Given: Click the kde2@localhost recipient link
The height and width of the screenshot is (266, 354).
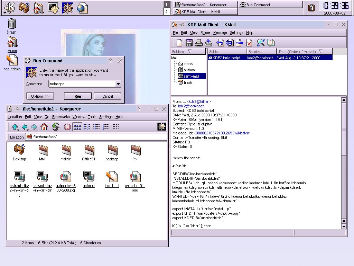Looking at the screenshot, I should pyautogui.click(x=191, y=106).
